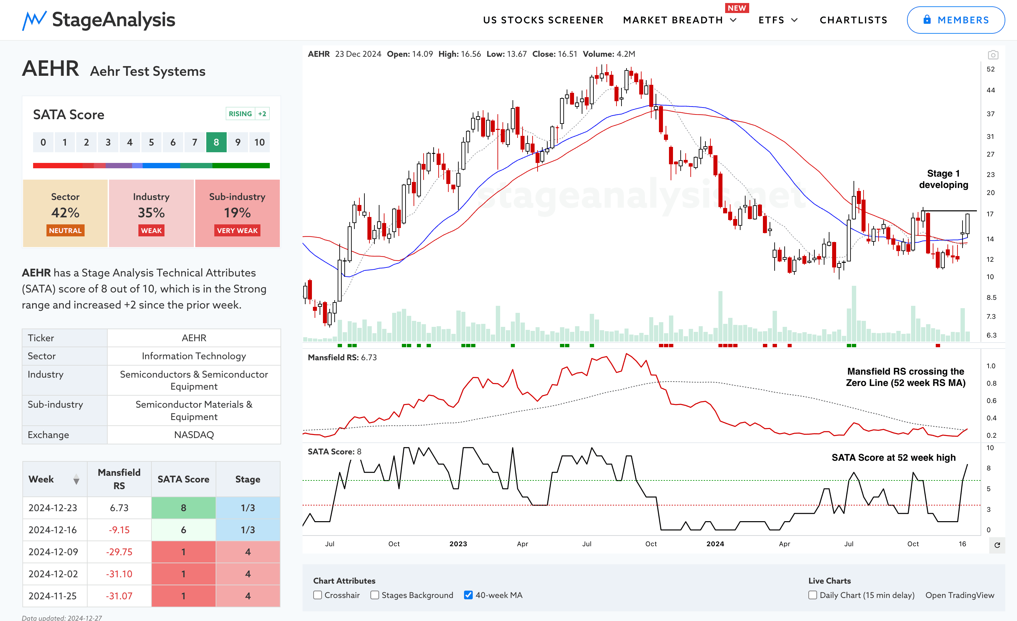Click Mansfield RS value -31.07

(x=119, y=596)
